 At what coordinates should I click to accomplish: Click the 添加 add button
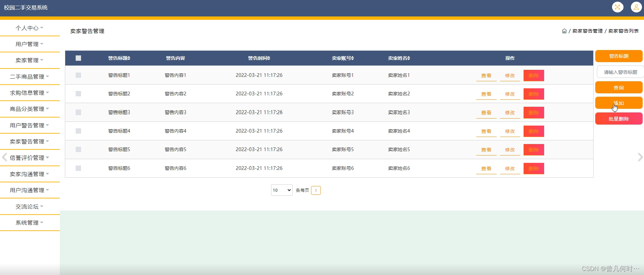click(x=619, y=103)
